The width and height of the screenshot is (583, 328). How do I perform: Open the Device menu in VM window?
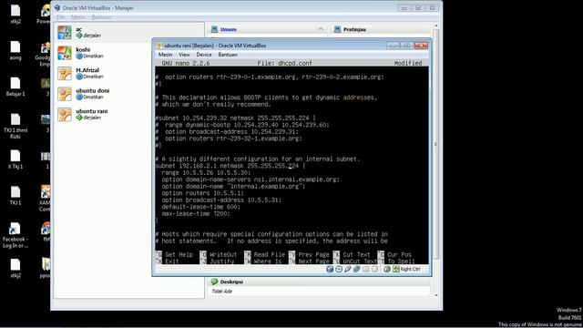204,55
